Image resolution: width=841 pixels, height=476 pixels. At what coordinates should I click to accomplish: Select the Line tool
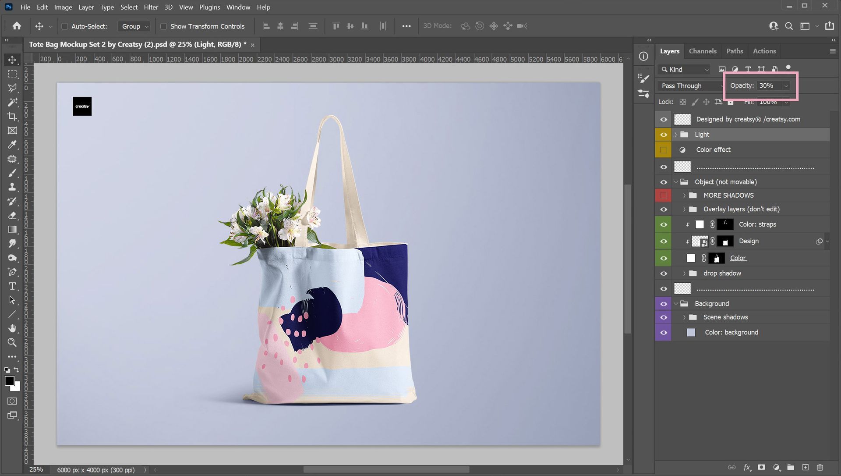coord(12,314)
